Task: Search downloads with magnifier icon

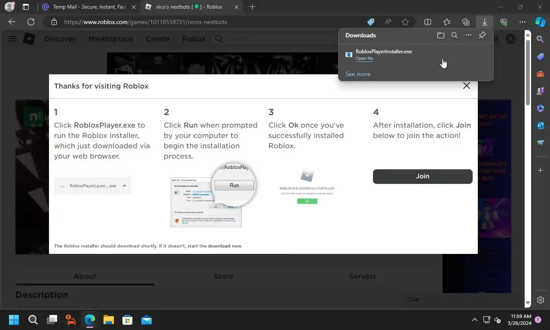Action: click(x=455, y=35)
